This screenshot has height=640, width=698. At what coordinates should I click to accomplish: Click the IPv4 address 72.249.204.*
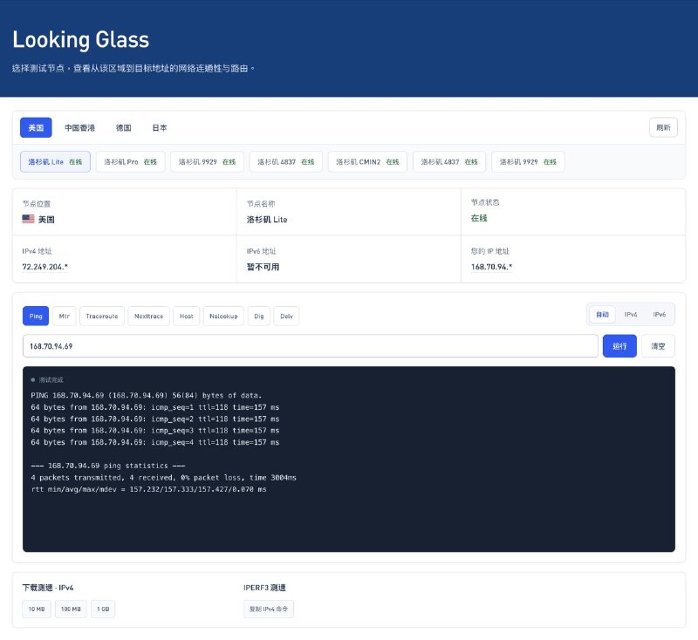point(45,267)
